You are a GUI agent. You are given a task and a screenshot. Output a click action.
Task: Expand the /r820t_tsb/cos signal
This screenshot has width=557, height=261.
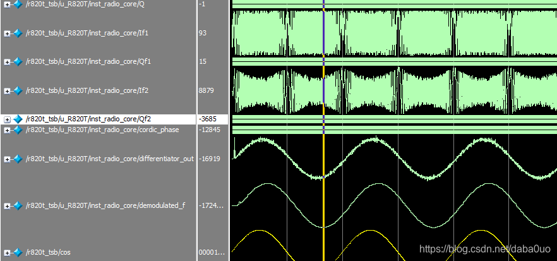[7, 253]
